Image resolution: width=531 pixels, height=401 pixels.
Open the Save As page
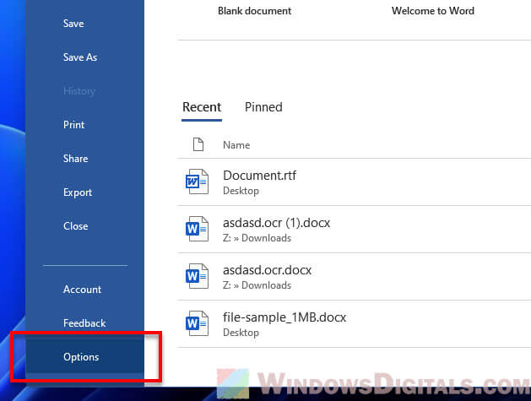click(80, 57)
